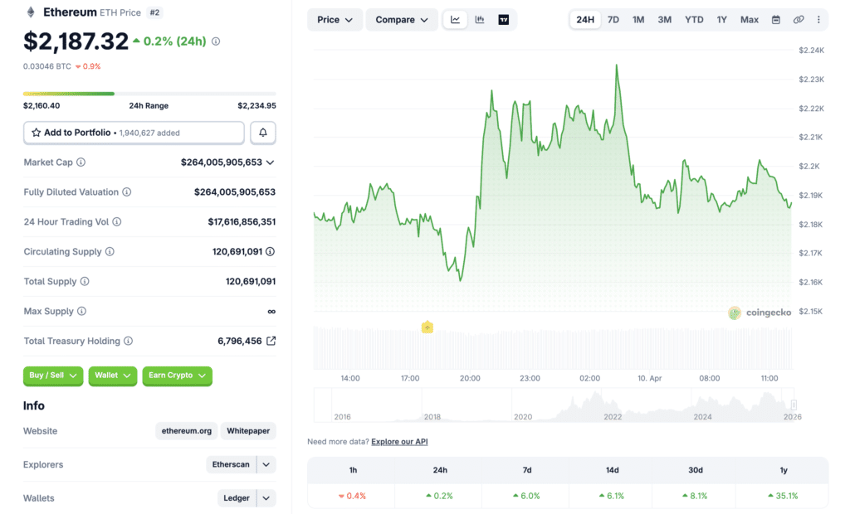The width and height of the screenshot is (850, 514).
Task: Click the Earn Crypto button
Action: pyautogui.click(x=177, y=376)
